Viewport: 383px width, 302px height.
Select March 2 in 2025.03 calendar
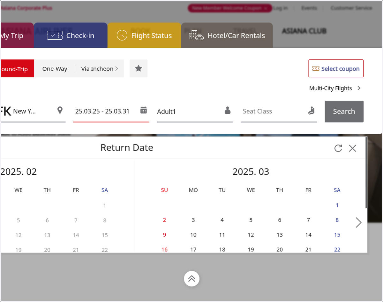click(164, 220)
